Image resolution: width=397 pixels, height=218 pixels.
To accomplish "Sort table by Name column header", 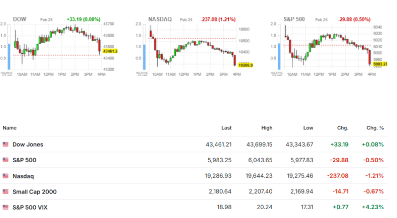I will tap(10, 128).
